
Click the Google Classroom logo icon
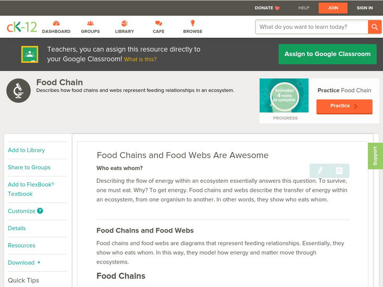click(x=30, y=54)
